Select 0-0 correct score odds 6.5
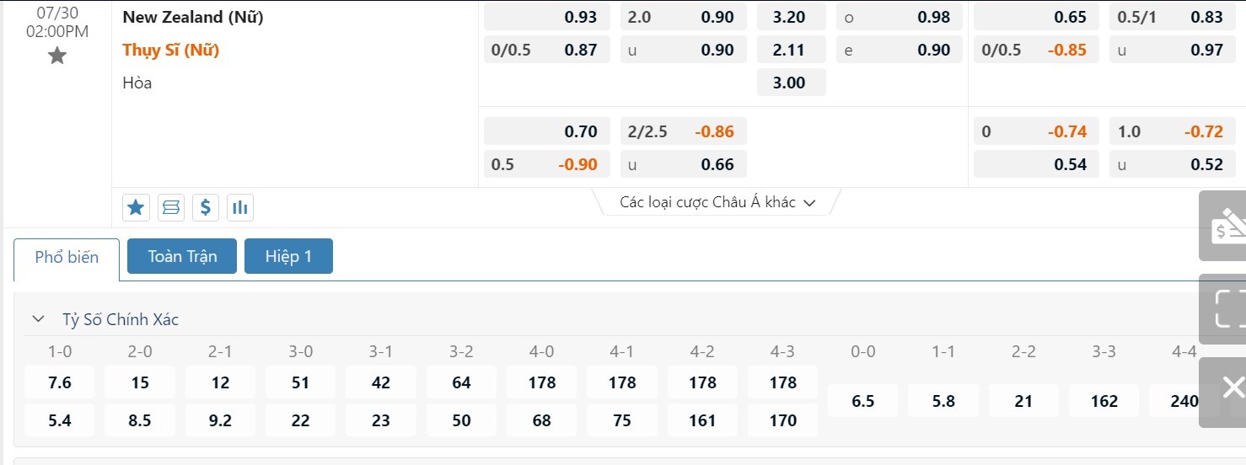Viewport: 1246px width, 465px height. coord(863,401)
